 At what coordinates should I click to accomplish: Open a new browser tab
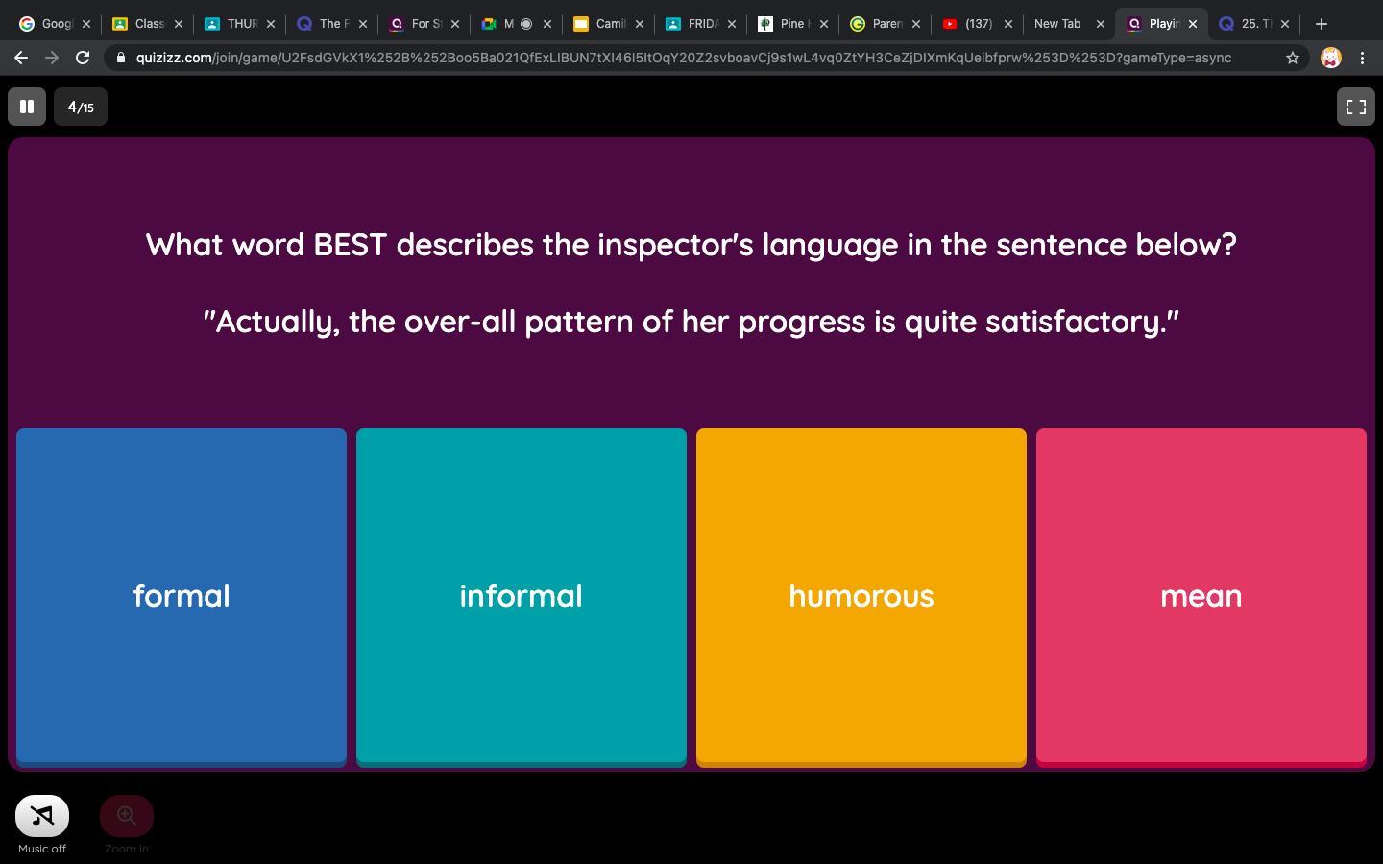(1321, 24)
